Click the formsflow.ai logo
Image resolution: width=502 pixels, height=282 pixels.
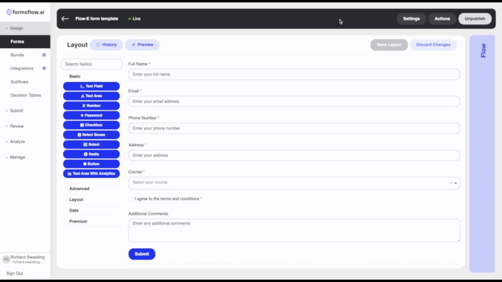[x=25, y=12]
